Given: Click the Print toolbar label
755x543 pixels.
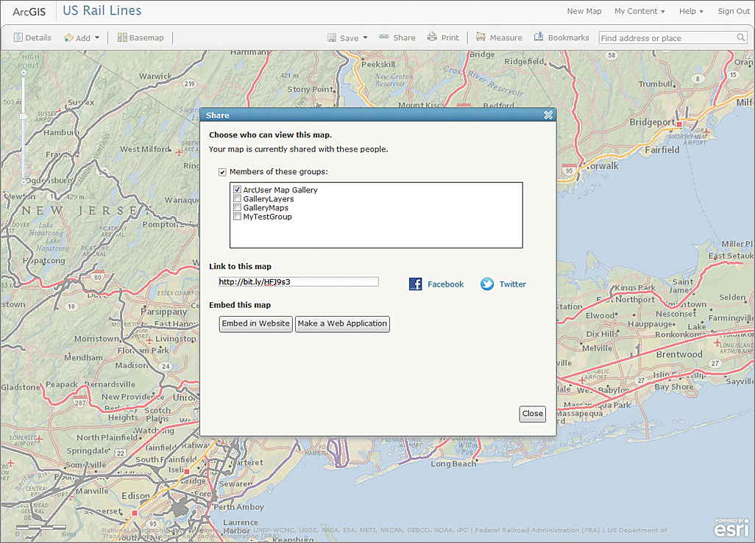Looking at the screenshot, I should tap(450, 37).
